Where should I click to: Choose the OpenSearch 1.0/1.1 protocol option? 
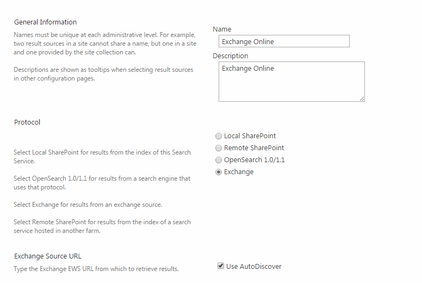pyautogui.click(x=219, y=160)
